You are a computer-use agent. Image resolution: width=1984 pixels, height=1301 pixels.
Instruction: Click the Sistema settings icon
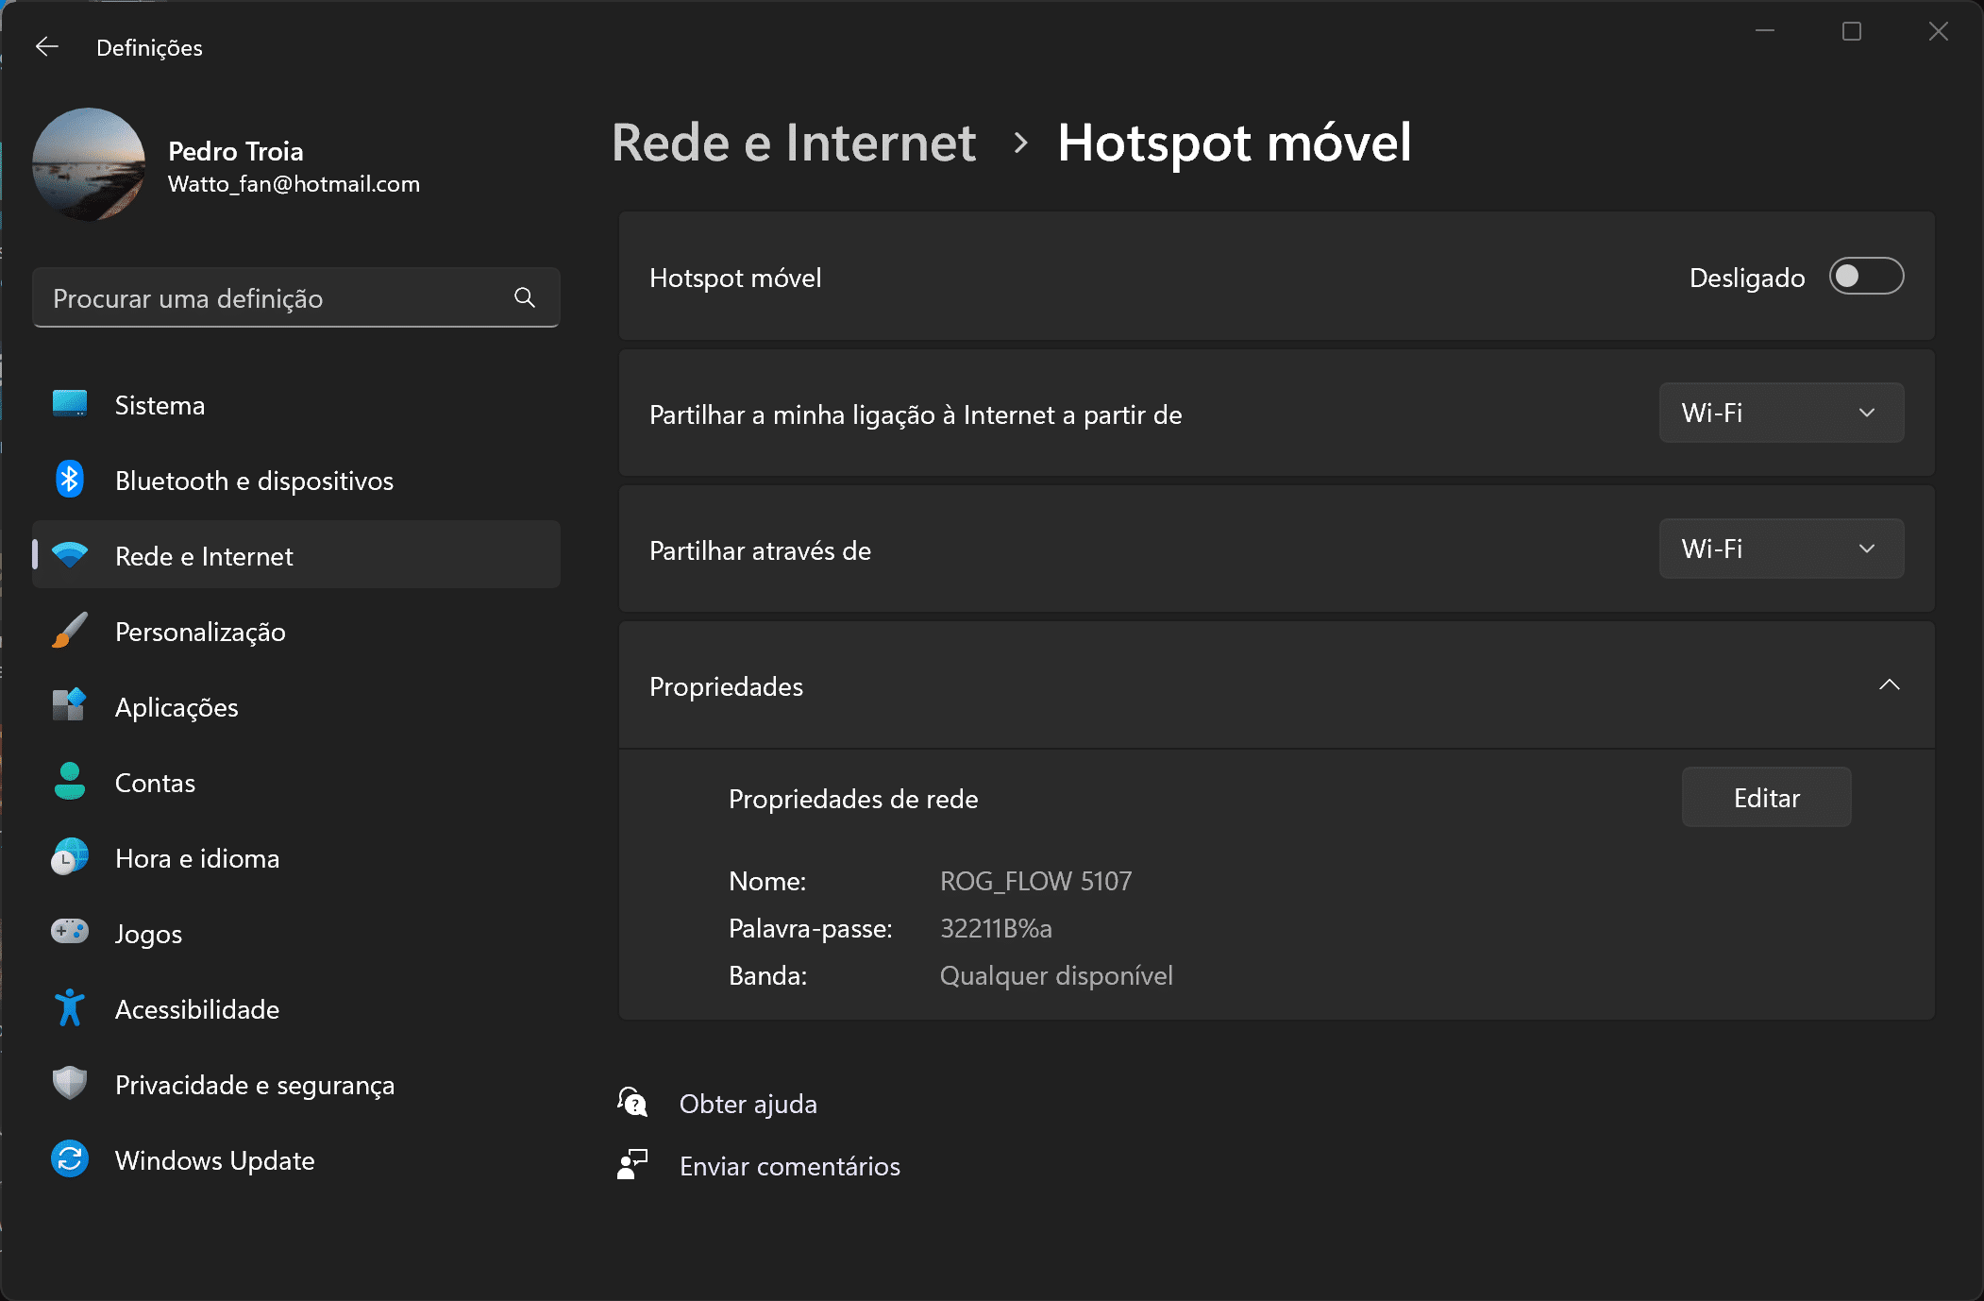click(x=68, y=405)
